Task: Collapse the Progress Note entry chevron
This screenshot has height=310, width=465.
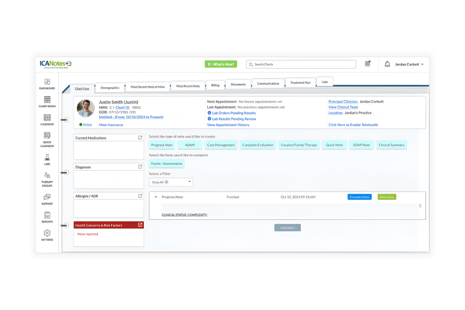Action: click(x=156, y=197)
